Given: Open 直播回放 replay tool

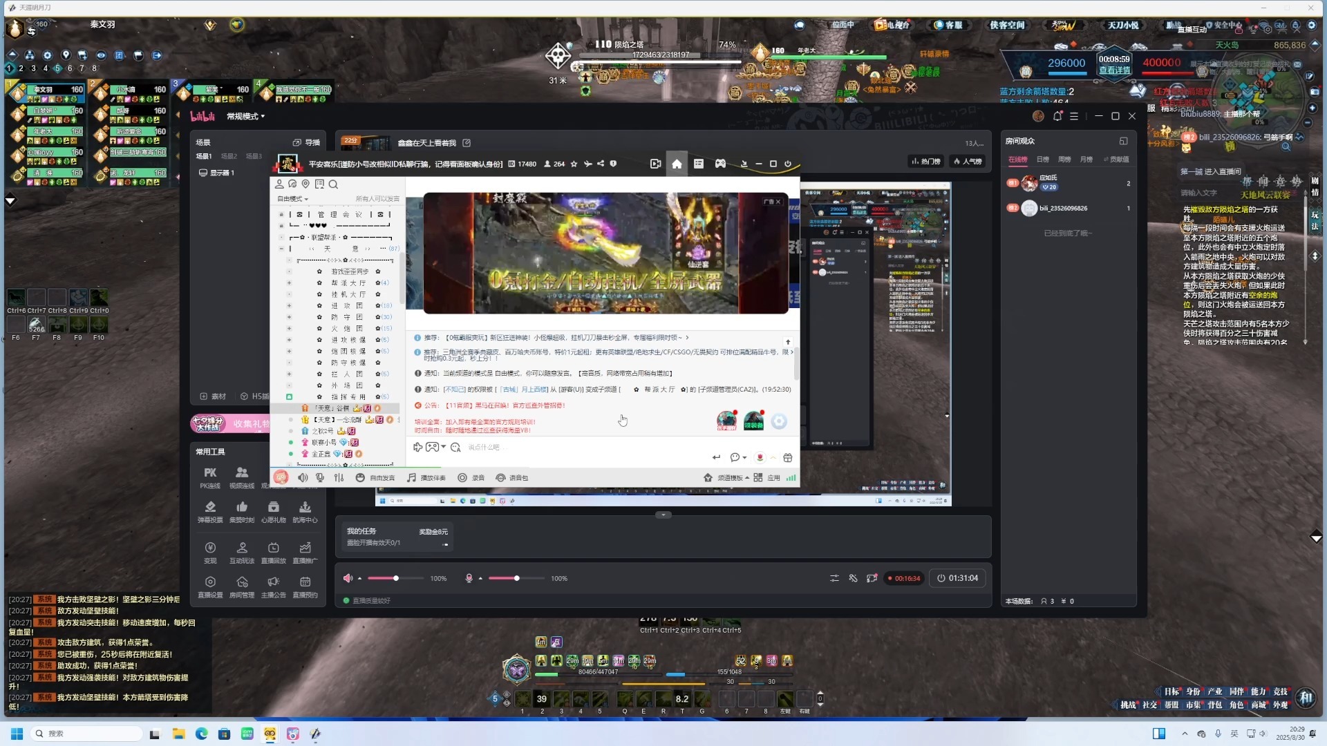Looking at the screenshot, I should pos(274,553).
